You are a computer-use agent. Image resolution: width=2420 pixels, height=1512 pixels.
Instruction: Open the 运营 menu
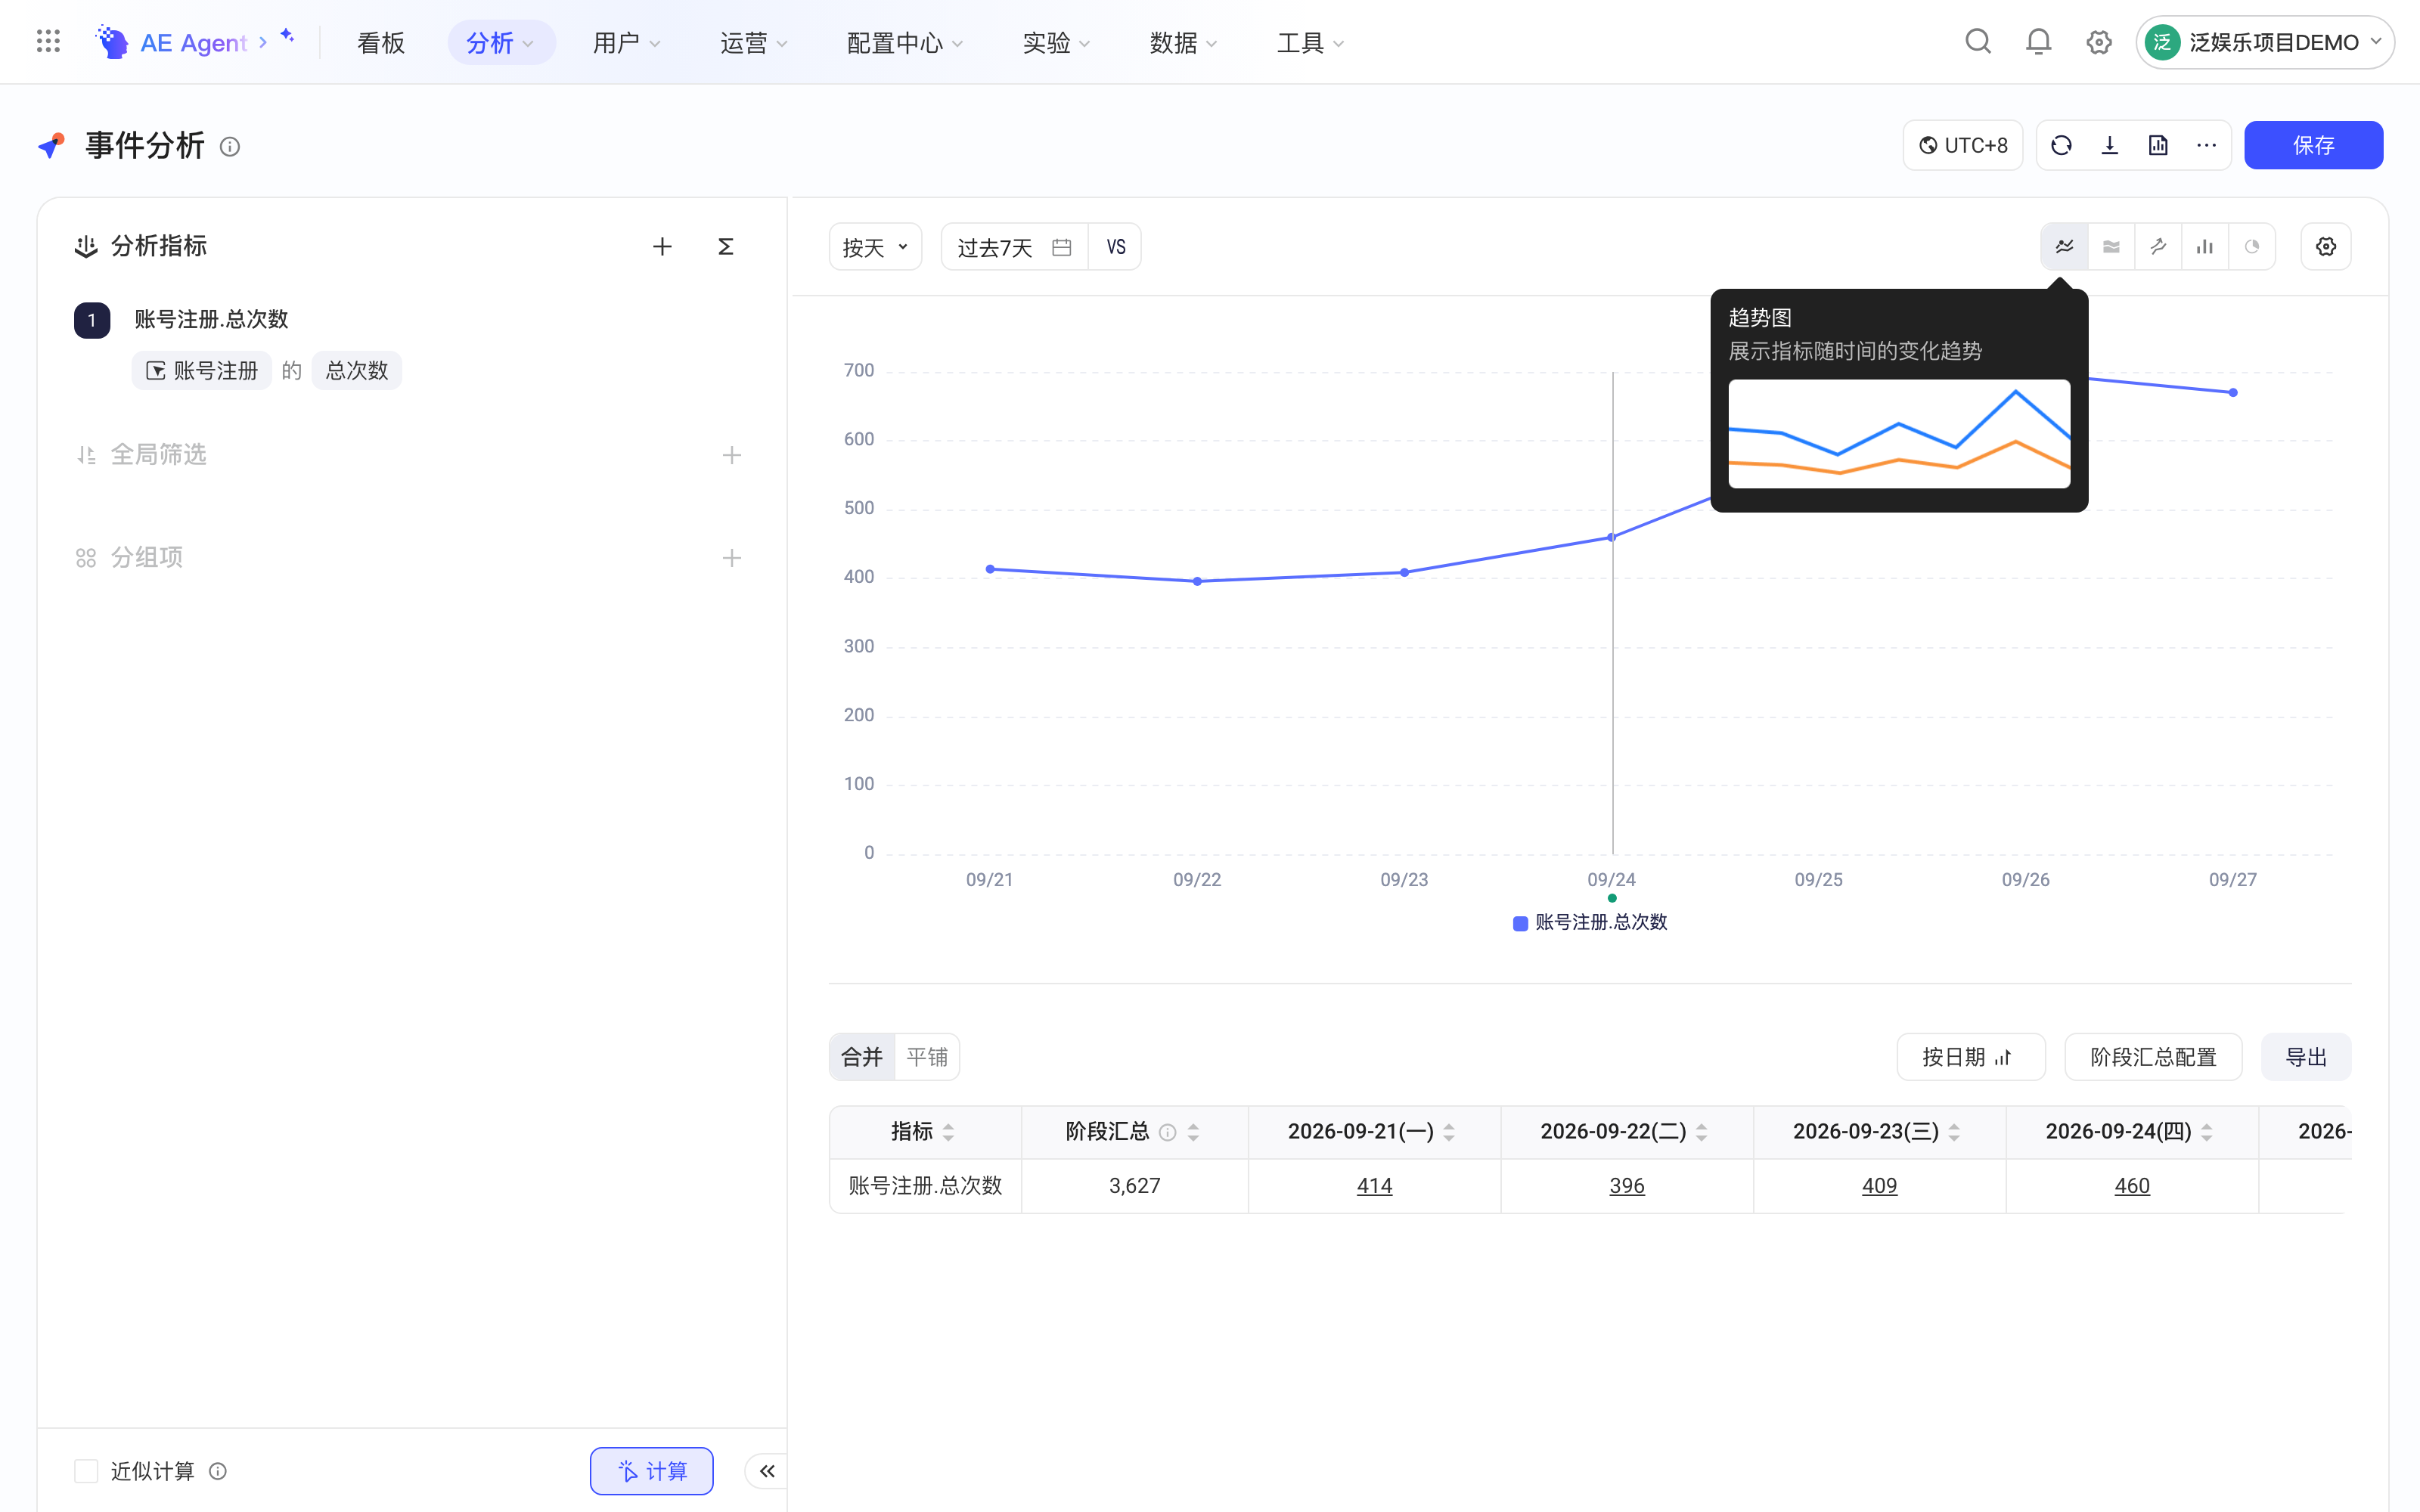pyautogui.click(x=754, y=43)
